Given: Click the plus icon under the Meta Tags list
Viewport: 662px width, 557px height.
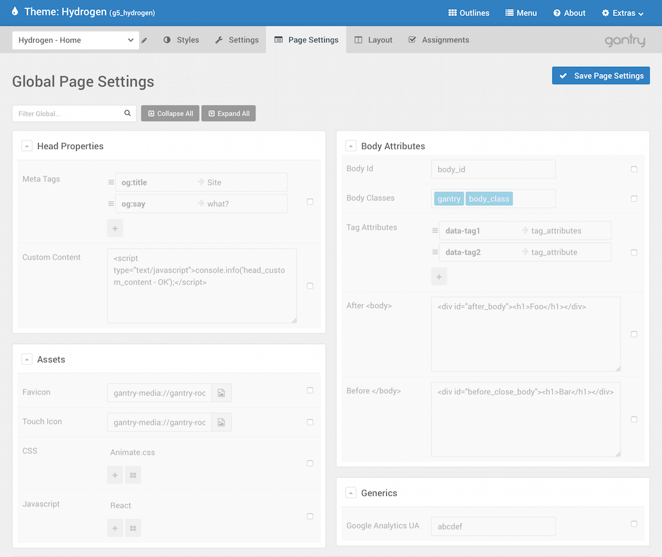Looking at the screenshot, I should 115,228.
